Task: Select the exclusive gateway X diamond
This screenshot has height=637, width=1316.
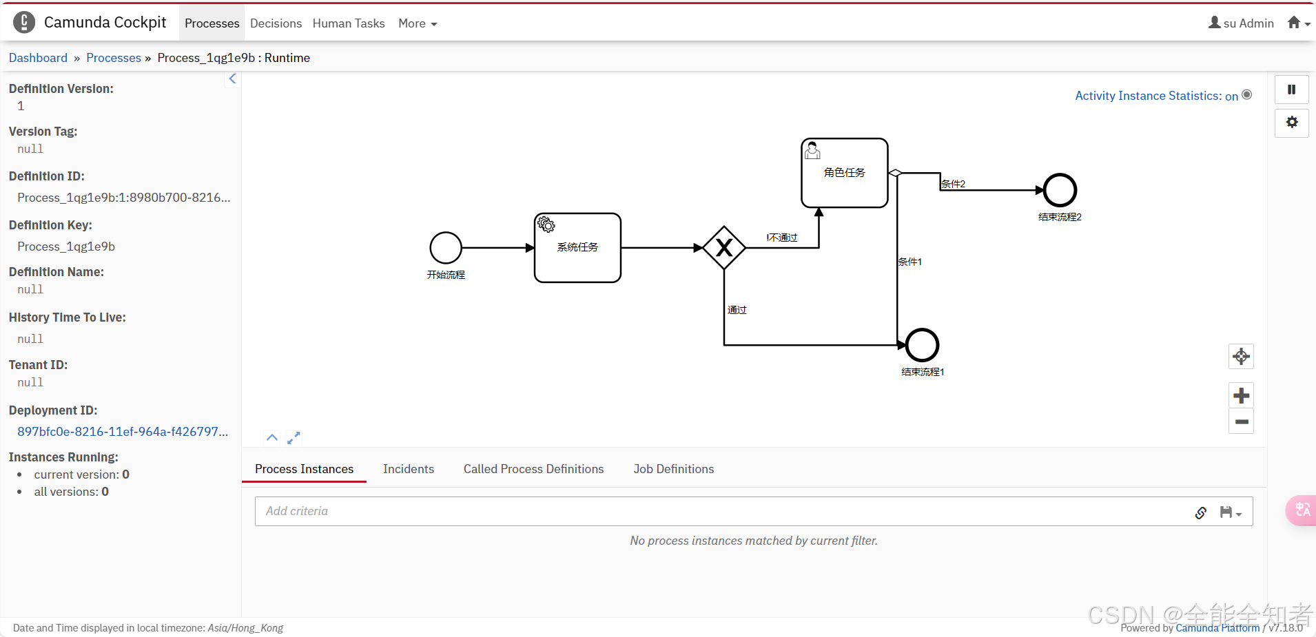Action: coord(724,247)
